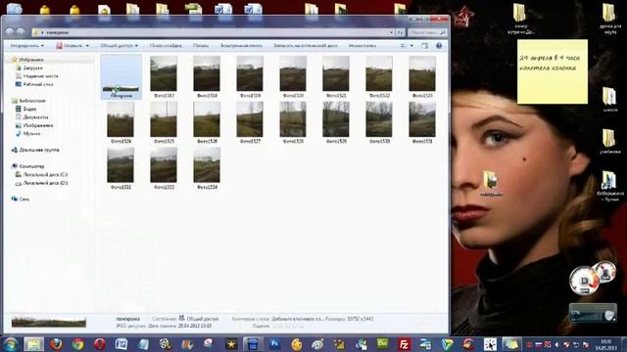
Task: Select the учебники desktop folder
Action: pyautogui.click(x=609, y=141)
